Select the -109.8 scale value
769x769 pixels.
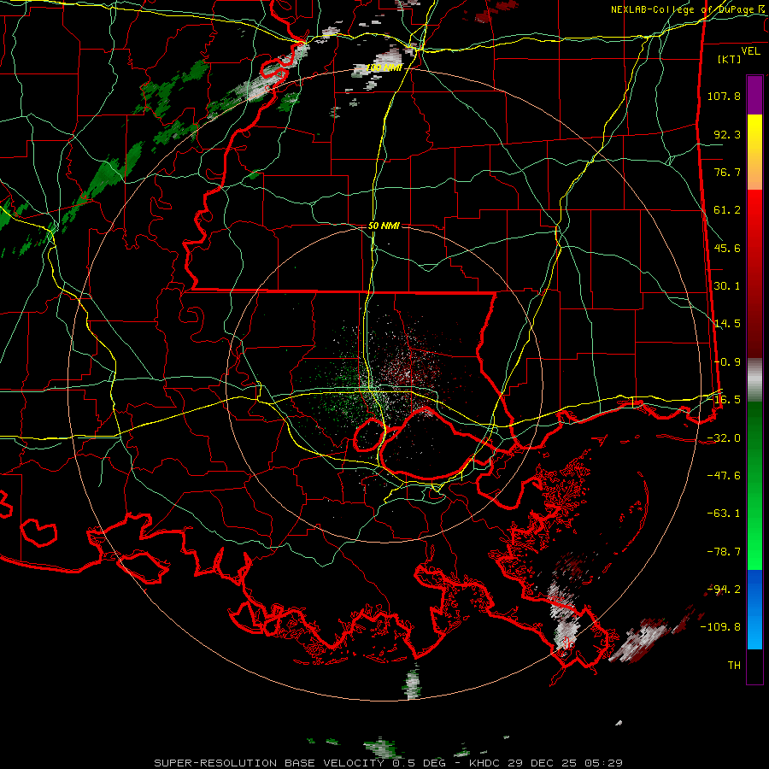pyautogui.click(x=720, y=627)
